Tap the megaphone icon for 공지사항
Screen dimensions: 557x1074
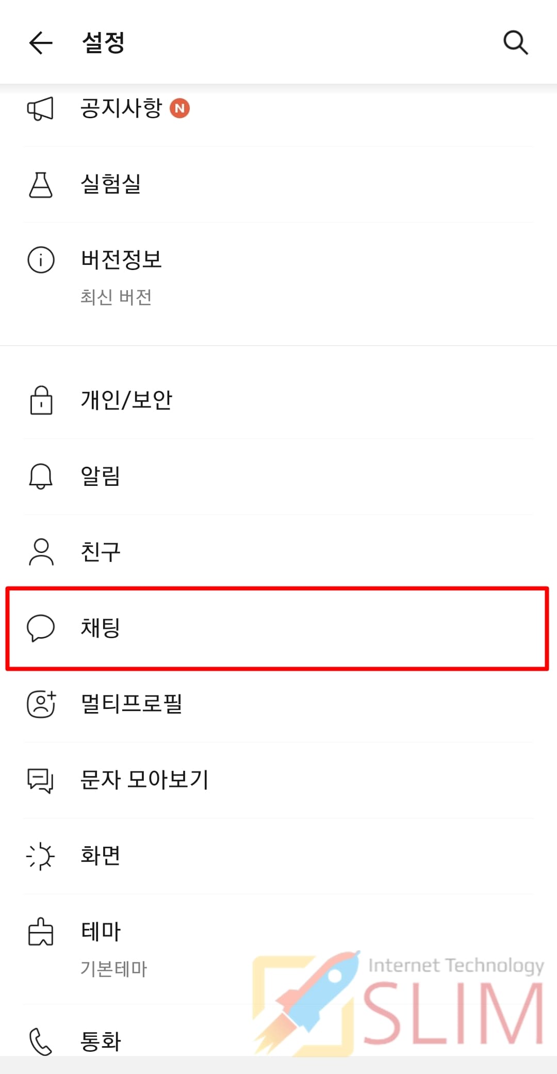point(40,108)
